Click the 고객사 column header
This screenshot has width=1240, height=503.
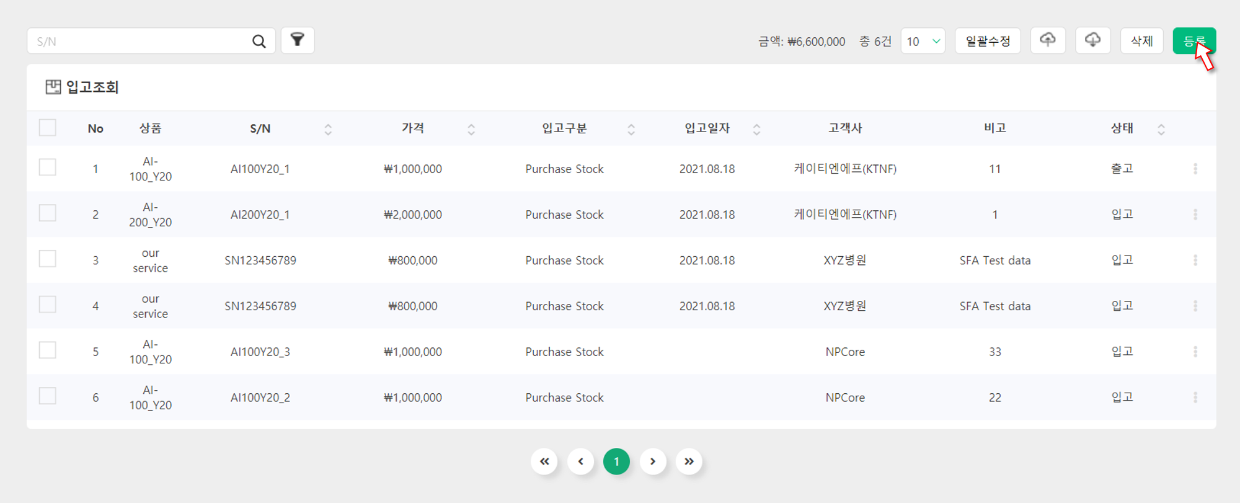click(x=845, y=128)
